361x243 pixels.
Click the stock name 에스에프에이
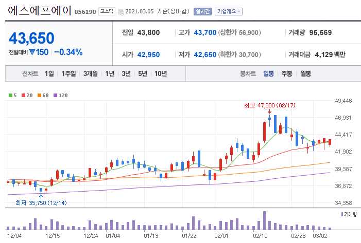coord(39,11)
